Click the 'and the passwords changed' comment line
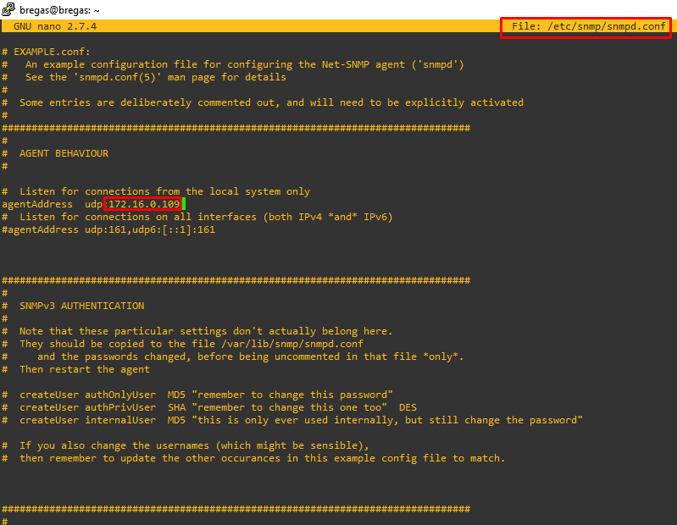This screenshot has width=677, height=525. click(x=233, y=356)
